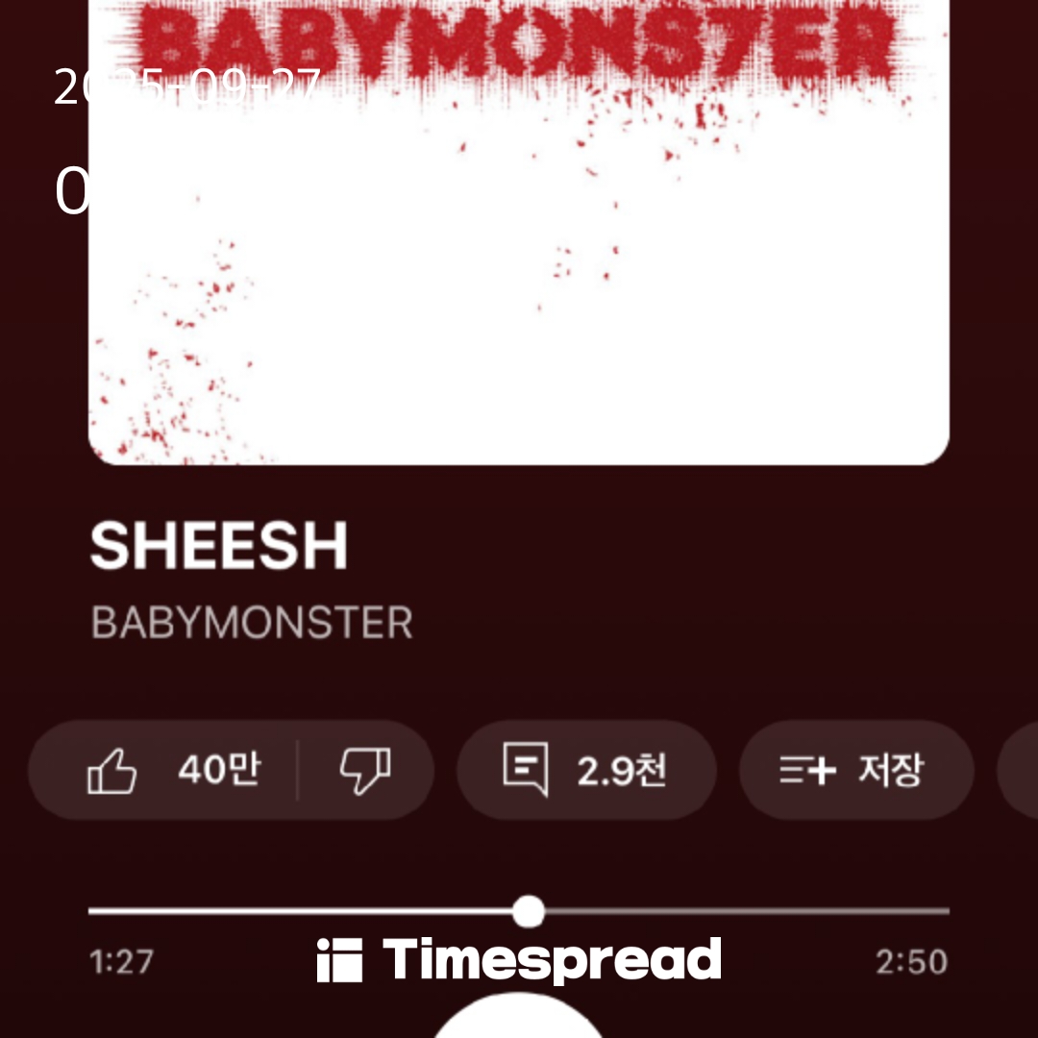1038x1038 pixels.
Task: Tap the add-to-playlist icon beside 저장
Action: click(807, 771)
